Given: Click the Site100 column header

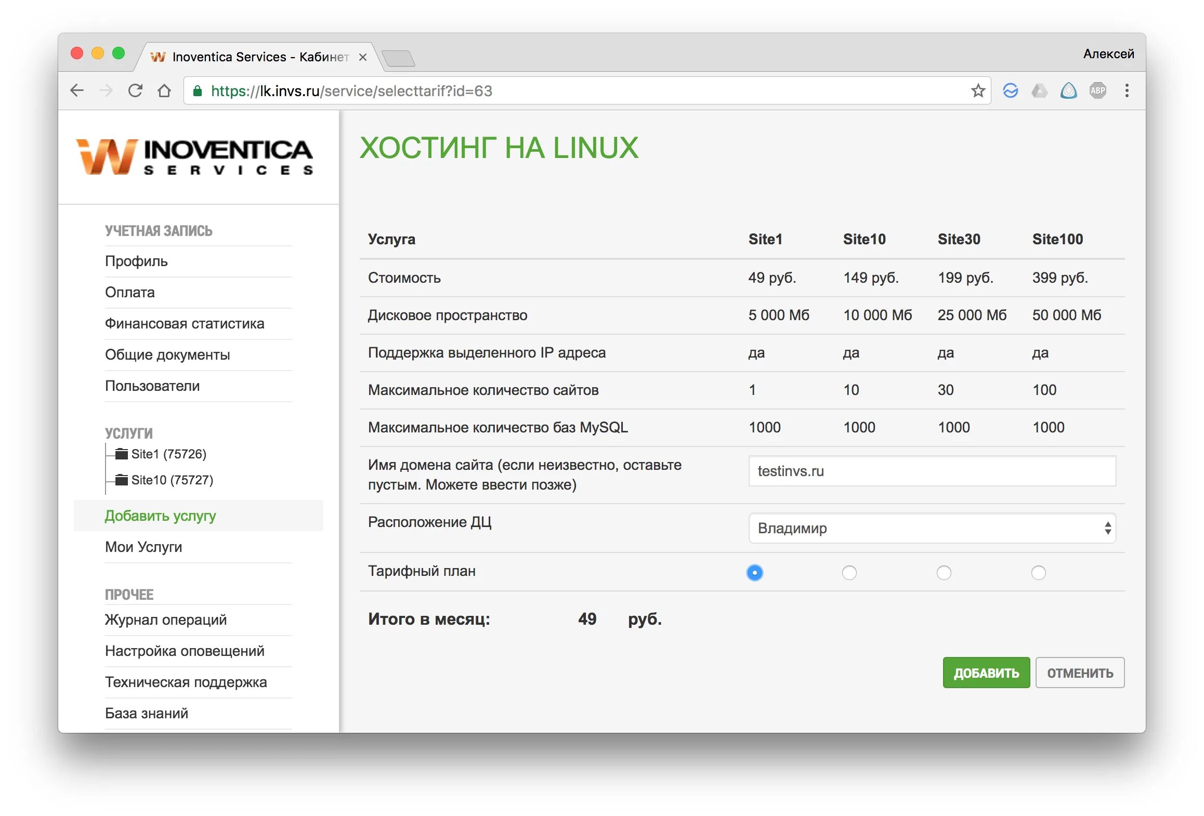Looking at the screenshot, I should (1057, 239).
